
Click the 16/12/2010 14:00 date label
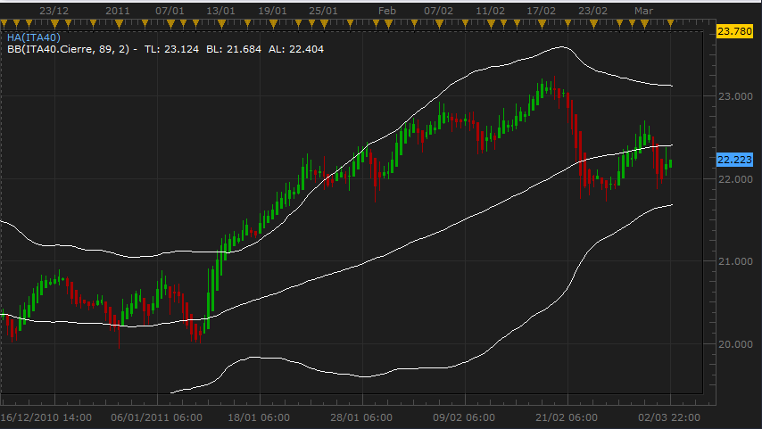pyautogui.click(x=46, y=417)
